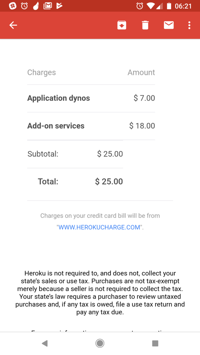The height and width of the screenshot is (355, 200).
Task: Tap the Gmail notification icon in status bar
Action: (x=48, y=6)
